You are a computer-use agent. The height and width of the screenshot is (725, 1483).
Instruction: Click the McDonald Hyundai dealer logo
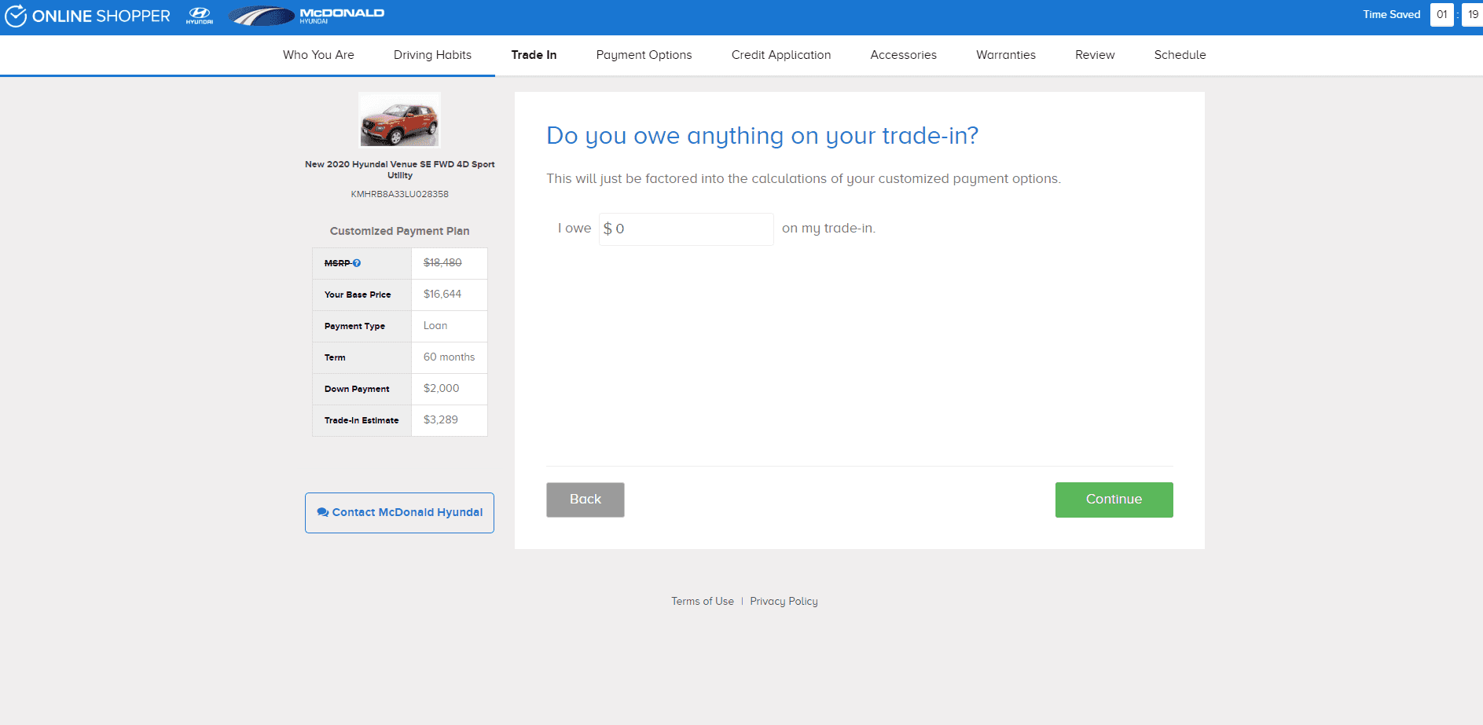click(307, 16)
